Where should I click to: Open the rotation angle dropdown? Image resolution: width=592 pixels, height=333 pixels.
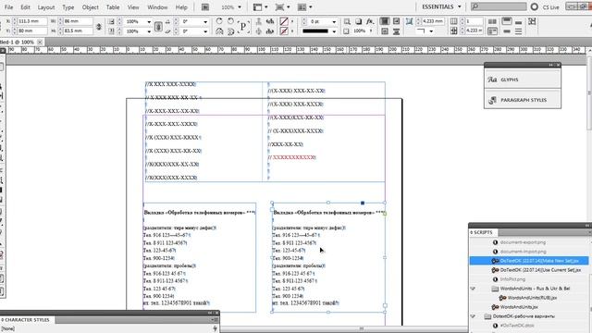pyautogui.click(x=205, y=22)
